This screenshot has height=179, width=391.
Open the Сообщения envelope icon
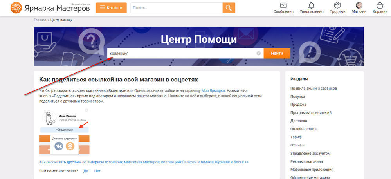coord(283,5)
